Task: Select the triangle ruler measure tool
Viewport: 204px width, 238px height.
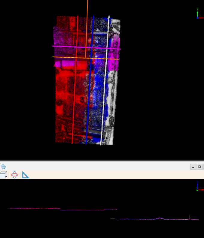Action: (x=25, y=175)
